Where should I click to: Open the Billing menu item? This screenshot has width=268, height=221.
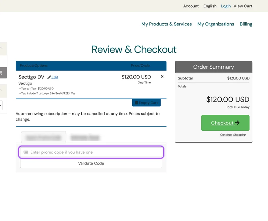(x=246, y=24)
